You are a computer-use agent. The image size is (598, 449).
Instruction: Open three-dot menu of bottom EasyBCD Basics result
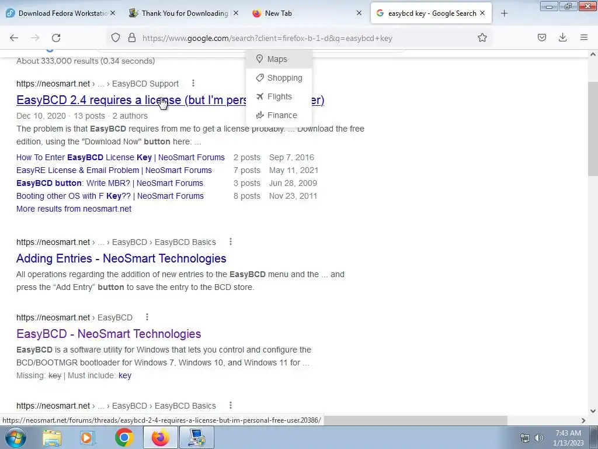tap(230, 405)
